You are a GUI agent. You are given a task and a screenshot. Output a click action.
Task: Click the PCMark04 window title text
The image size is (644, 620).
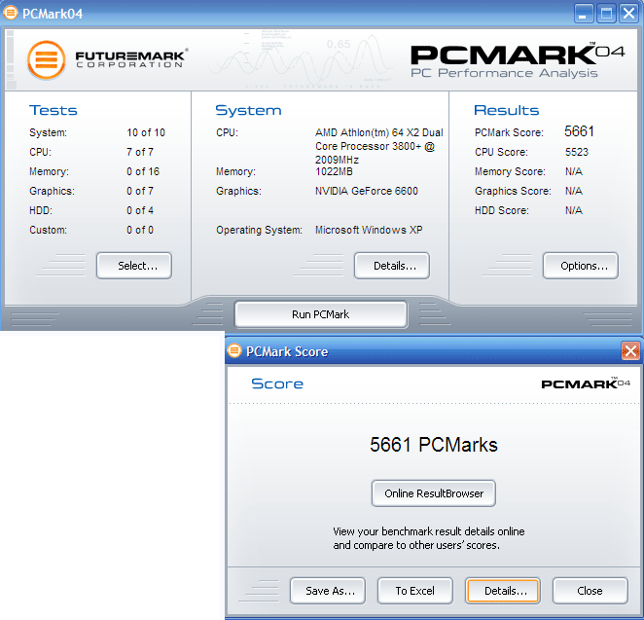pyautogui.click(x=53, y=14)
